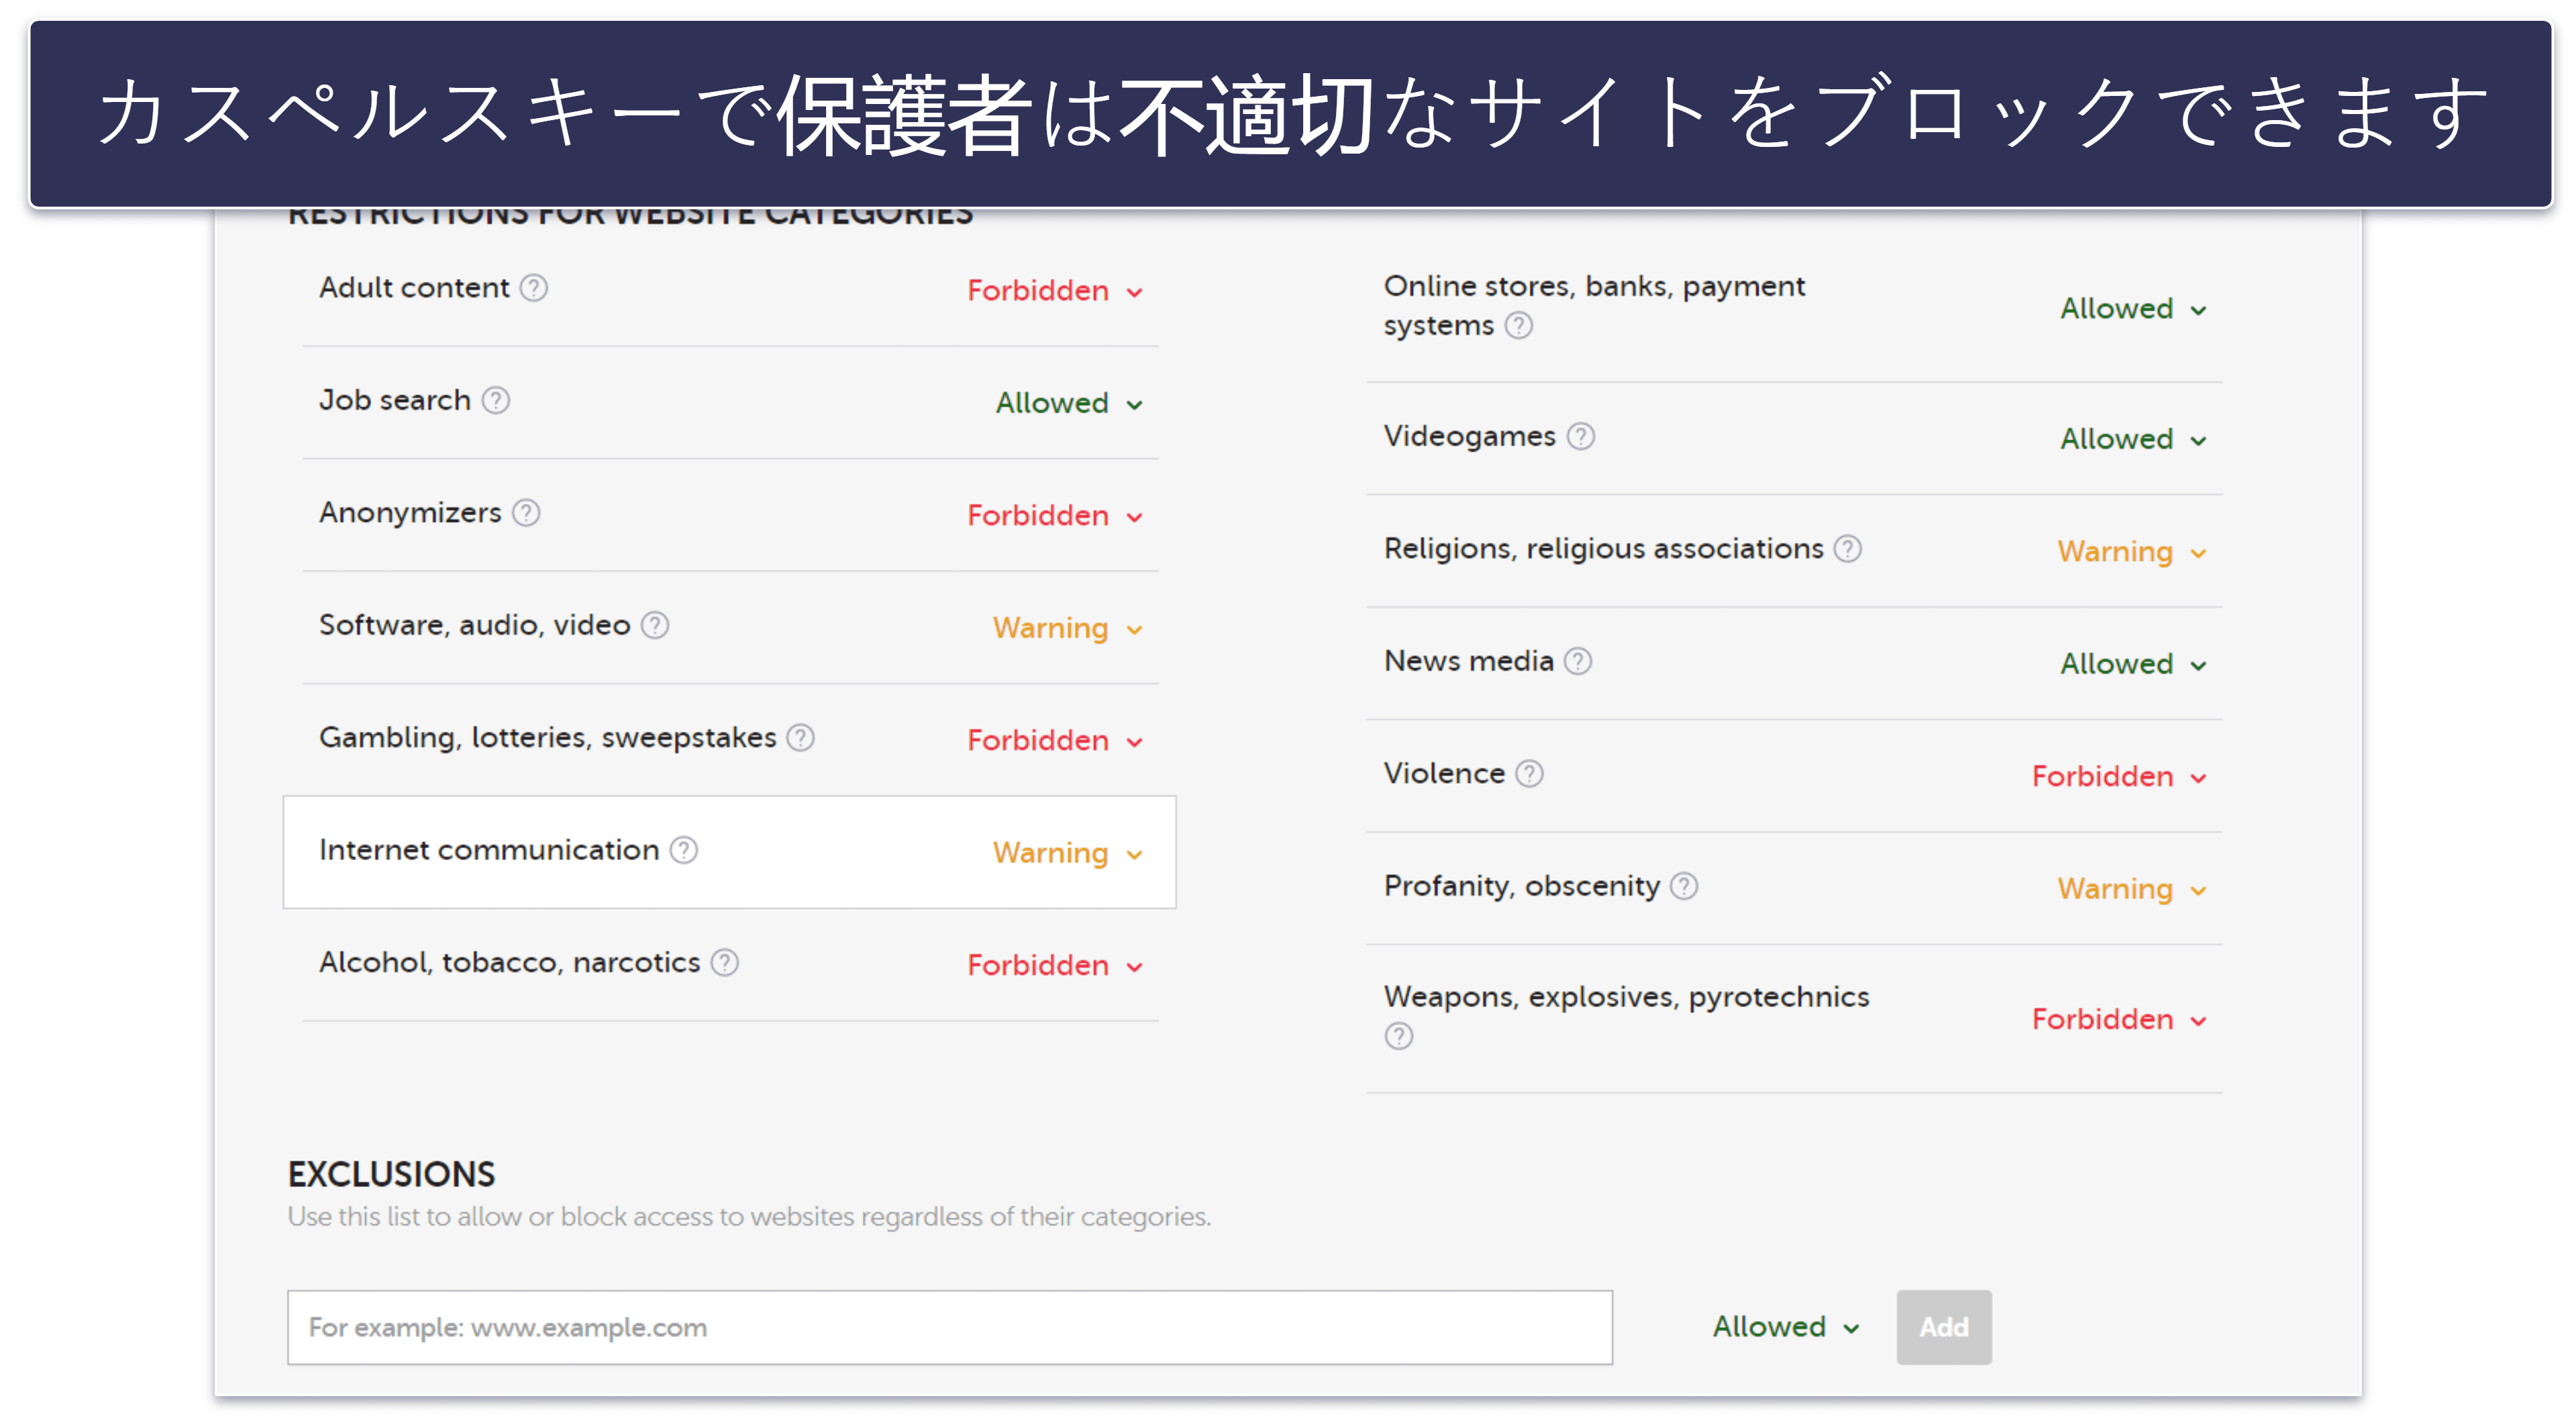Click help icon next to Violence
Screen dimensions: 2576x1419
(1530, 774)
